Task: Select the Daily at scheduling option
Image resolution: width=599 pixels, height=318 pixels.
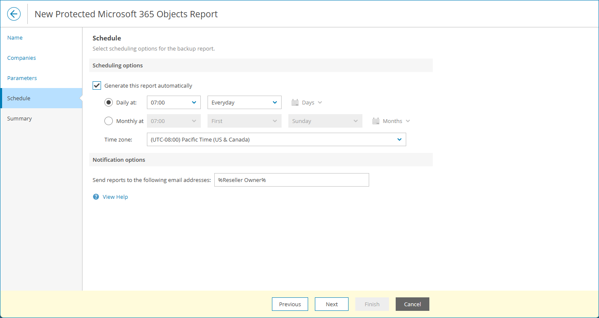Action: point(109,102)
